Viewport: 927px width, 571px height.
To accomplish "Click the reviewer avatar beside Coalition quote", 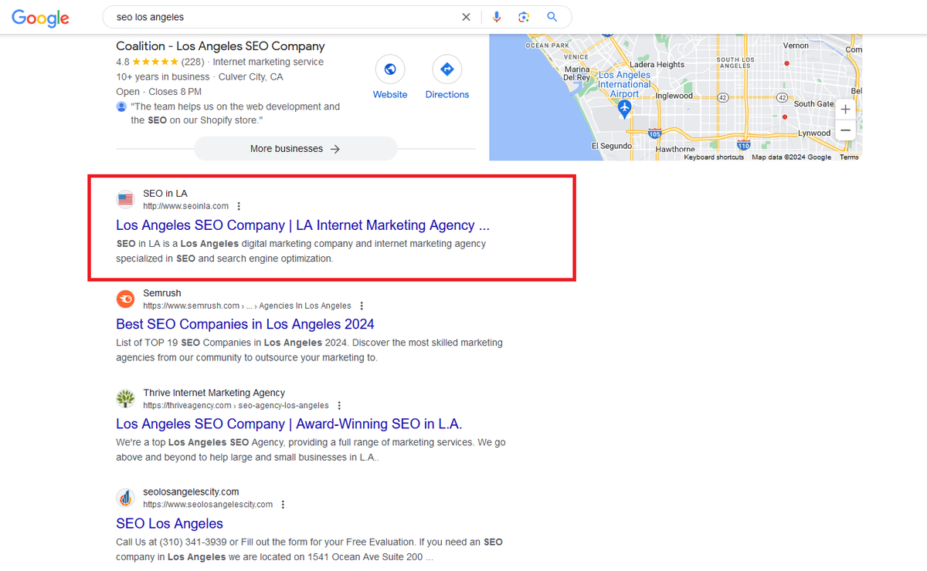I will point(121,106).
